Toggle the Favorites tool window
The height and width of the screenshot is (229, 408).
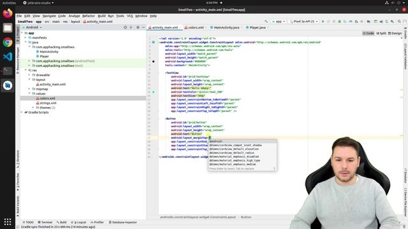(18, 182)
